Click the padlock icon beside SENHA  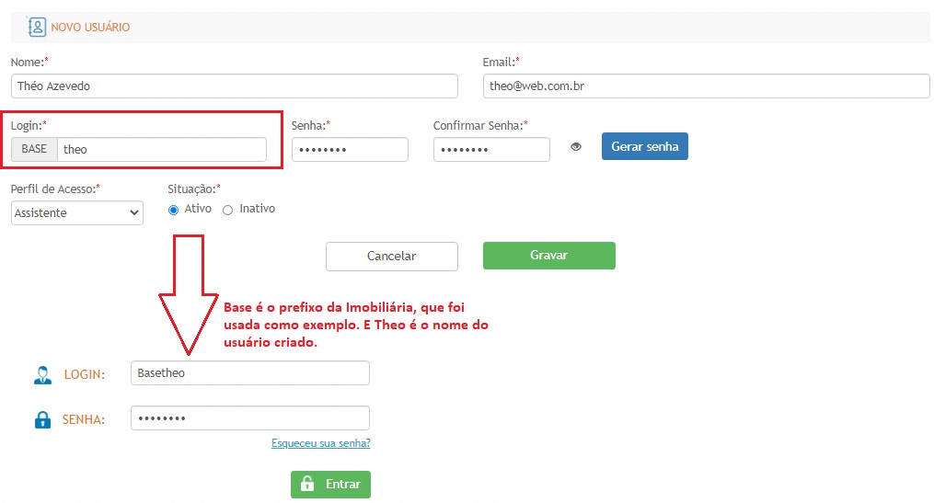pos(42,420)
